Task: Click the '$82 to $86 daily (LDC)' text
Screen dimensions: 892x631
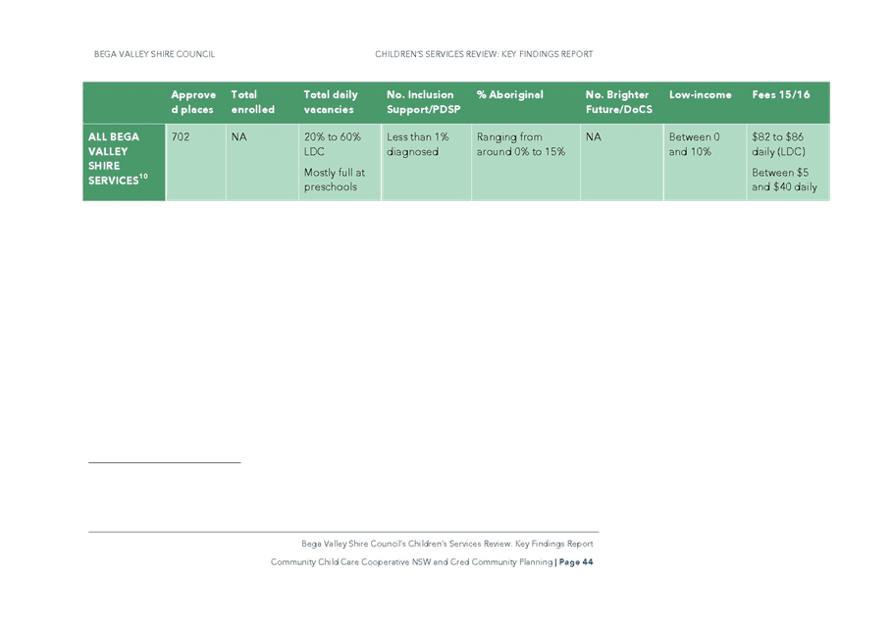Action: pos(778,144)
